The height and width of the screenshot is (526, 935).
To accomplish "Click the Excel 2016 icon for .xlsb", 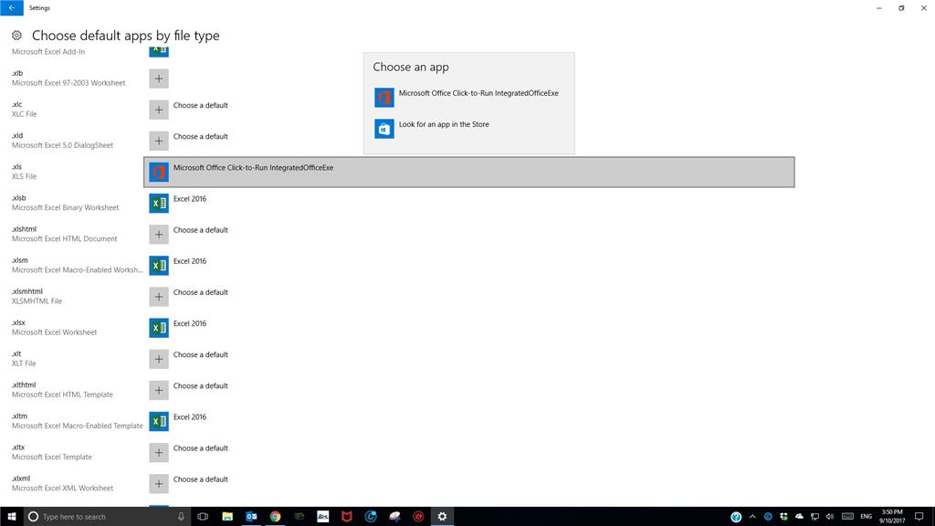I will click(159, 204).
